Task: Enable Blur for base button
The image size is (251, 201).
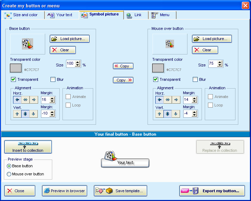Action: pos(53,79)
